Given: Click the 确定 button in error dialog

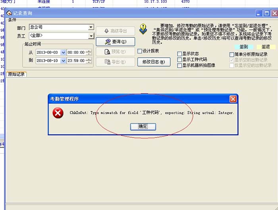Looking at the screenshot, I should pos(143,126).
